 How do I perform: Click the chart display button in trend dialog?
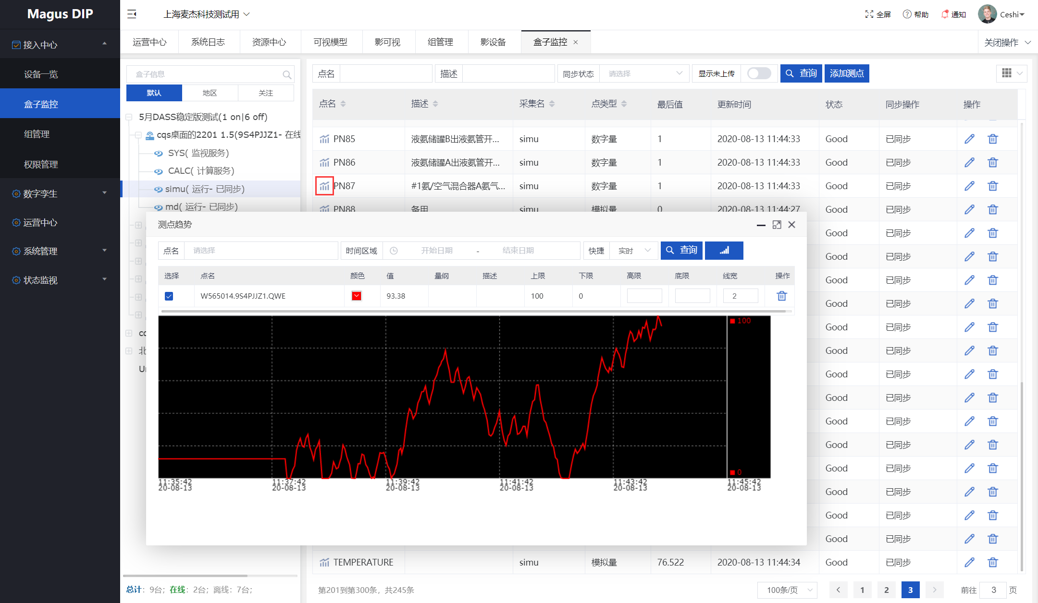pyautogui.click(x=724, y=250)
